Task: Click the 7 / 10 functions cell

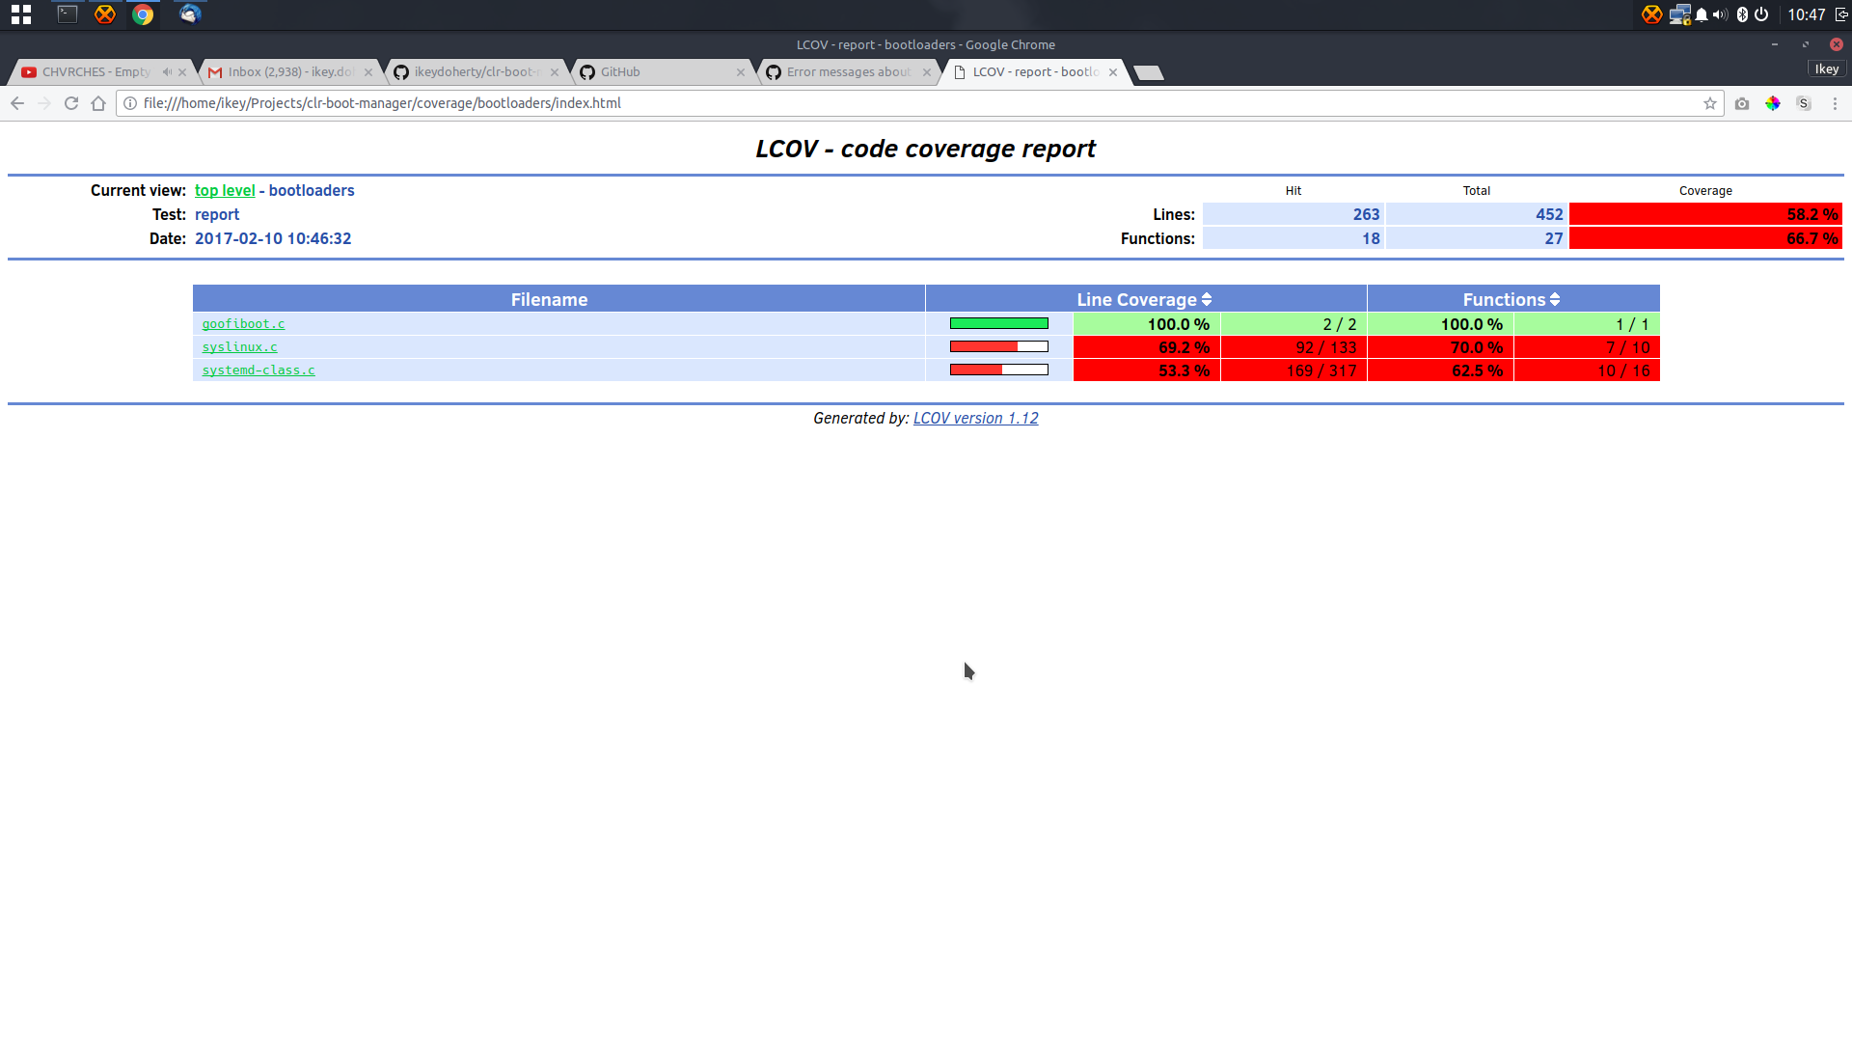Action: pyautogui.click(x=1587, y=347)
